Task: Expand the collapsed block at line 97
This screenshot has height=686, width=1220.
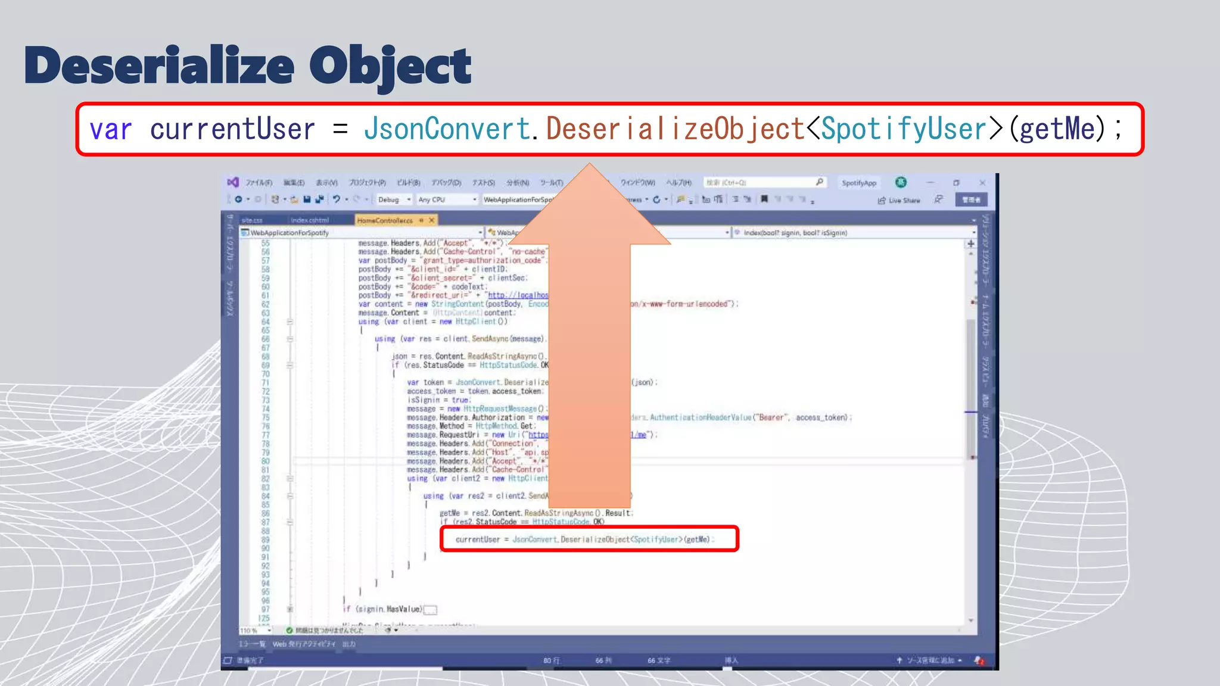Action: tap(290, 609)
